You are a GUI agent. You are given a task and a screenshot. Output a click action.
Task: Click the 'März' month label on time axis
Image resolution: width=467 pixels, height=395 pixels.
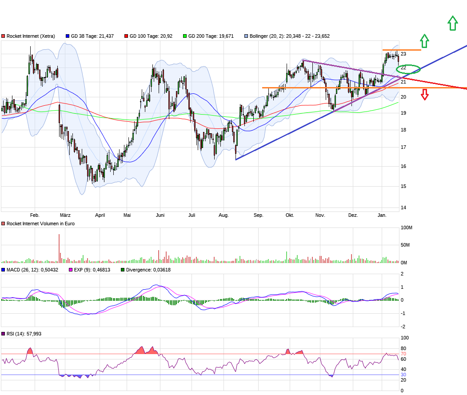65,215
